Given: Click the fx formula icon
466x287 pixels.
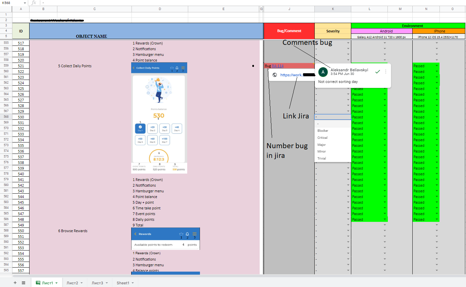Looking at the screenshot, I should (34, 3).
